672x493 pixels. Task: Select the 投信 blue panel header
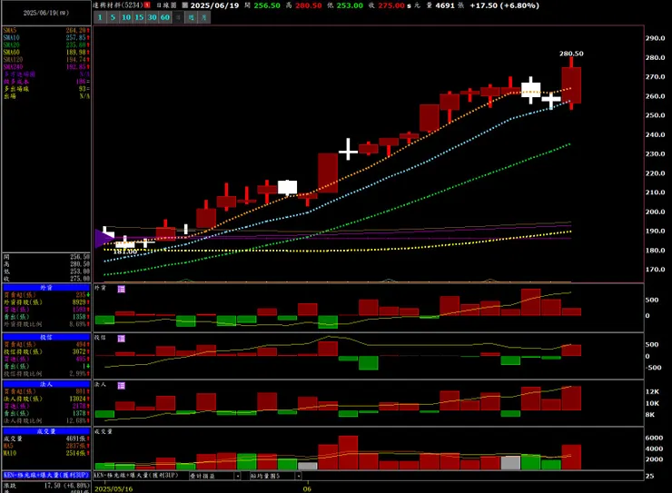coord(46,337)
